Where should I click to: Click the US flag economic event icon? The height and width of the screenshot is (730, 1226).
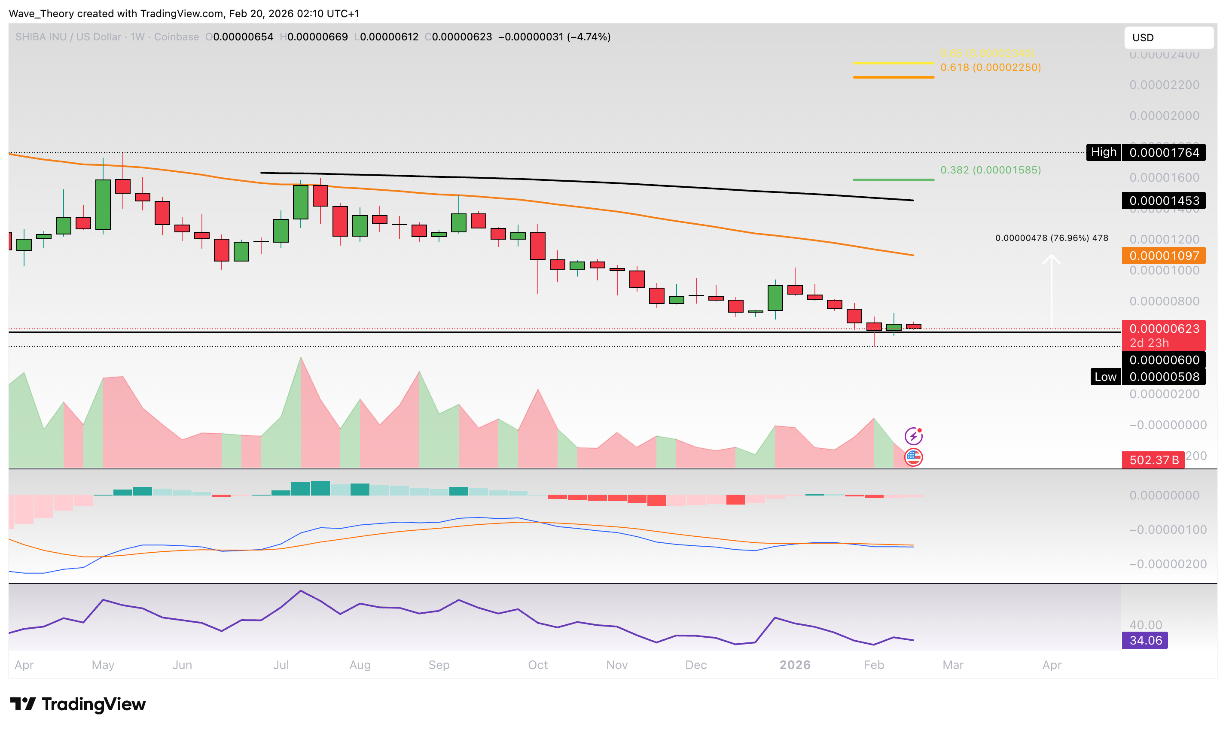[x=913, y=457]
